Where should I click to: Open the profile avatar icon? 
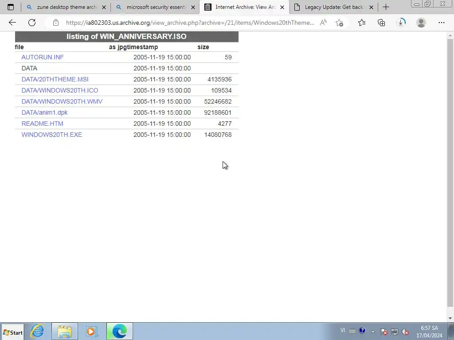tap(421, 23)
